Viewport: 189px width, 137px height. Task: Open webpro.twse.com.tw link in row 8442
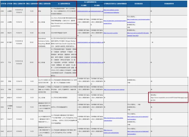click(x=138, y=133)
